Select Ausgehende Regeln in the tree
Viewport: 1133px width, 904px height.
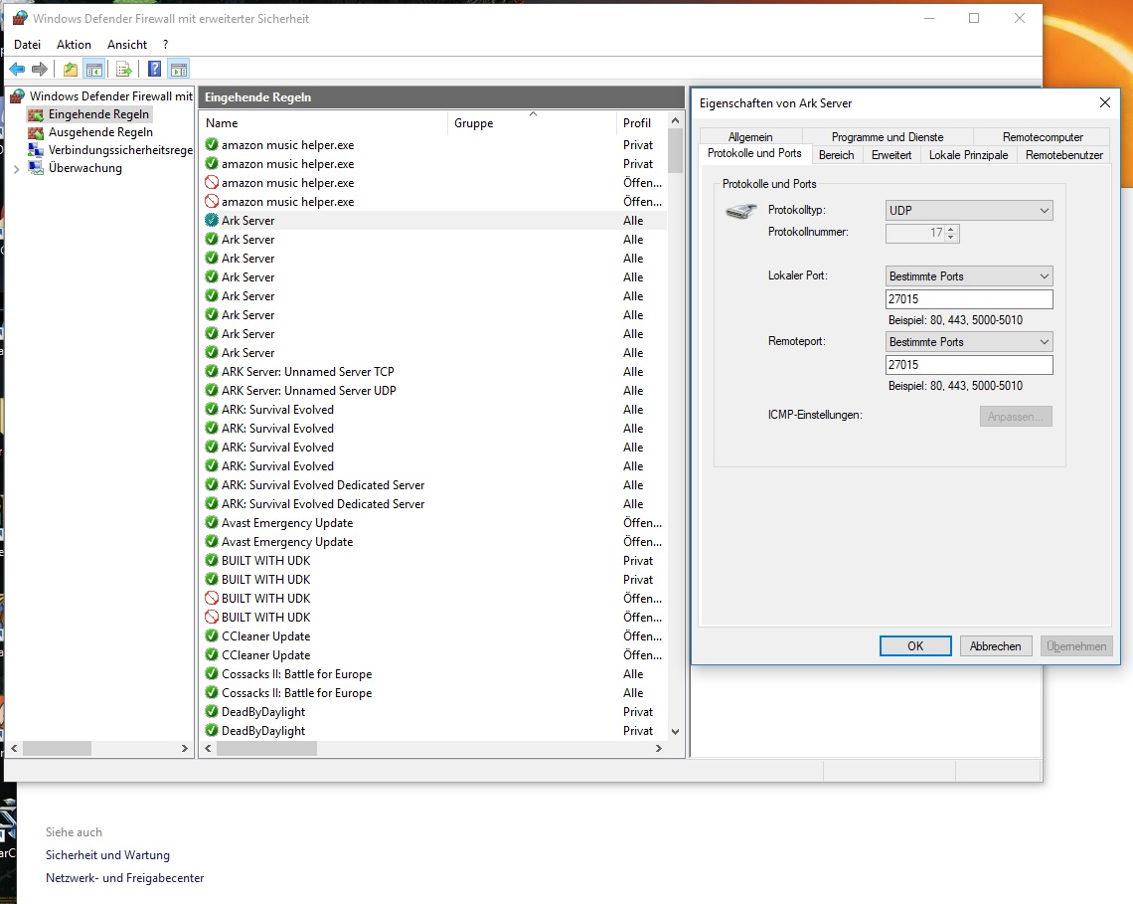[100, 132]
